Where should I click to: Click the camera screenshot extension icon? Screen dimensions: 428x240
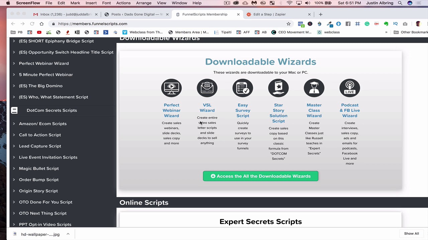tap(405, 24)
